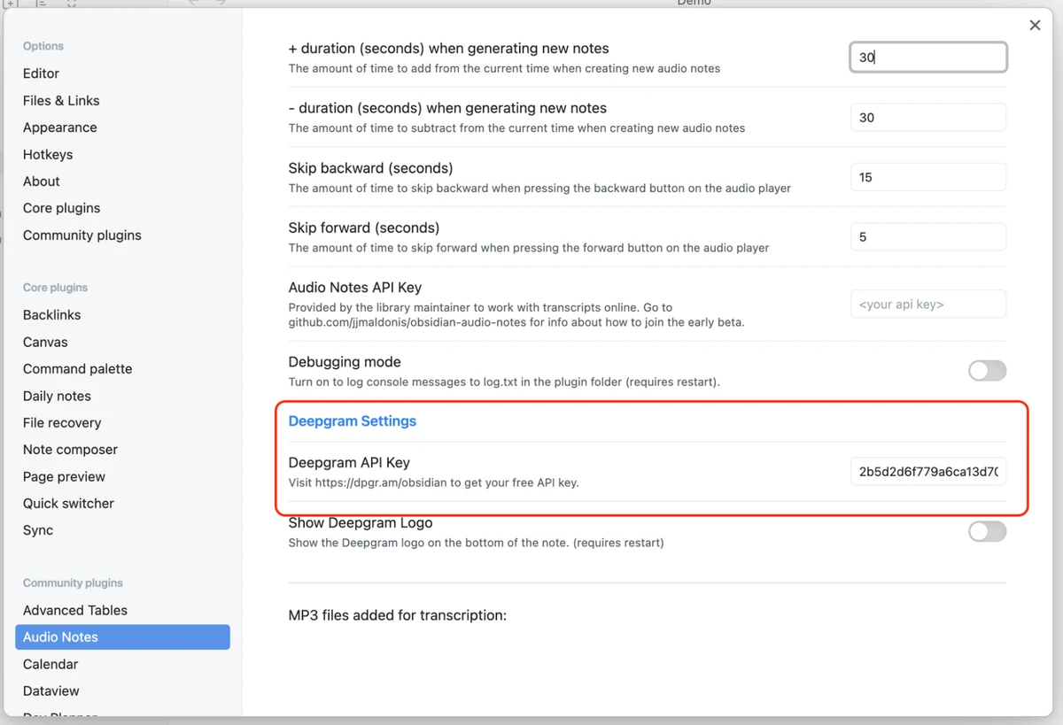Turn on Show Deepgram Logo
Viewport: 1063px width, 725px height.
pyautogui.click(x=987, y=531)
